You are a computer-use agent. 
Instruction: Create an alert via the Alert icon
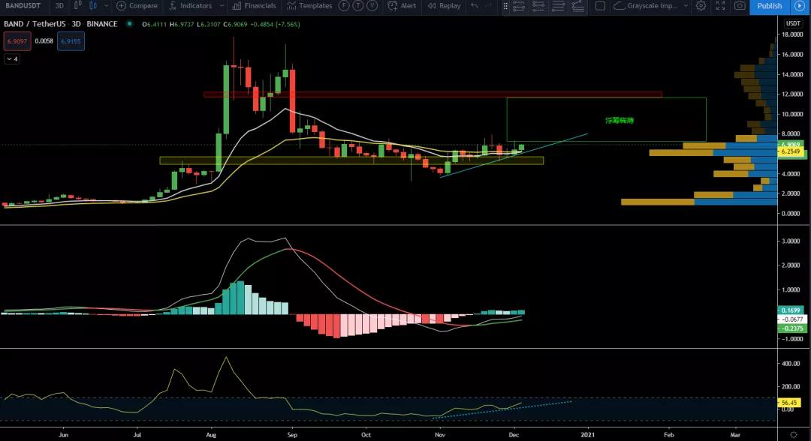[x=402, y=6]
